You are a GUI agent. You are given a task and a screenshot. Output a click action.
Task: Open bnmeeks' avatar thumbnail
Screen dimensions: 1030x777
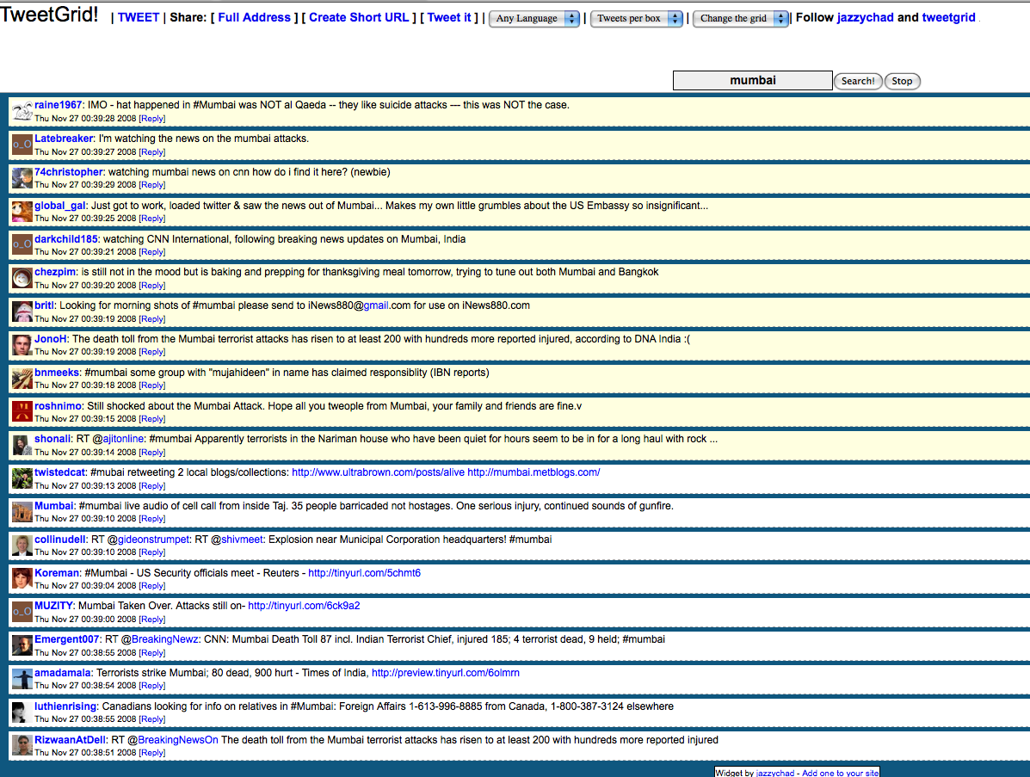click(x=22, y=379)
